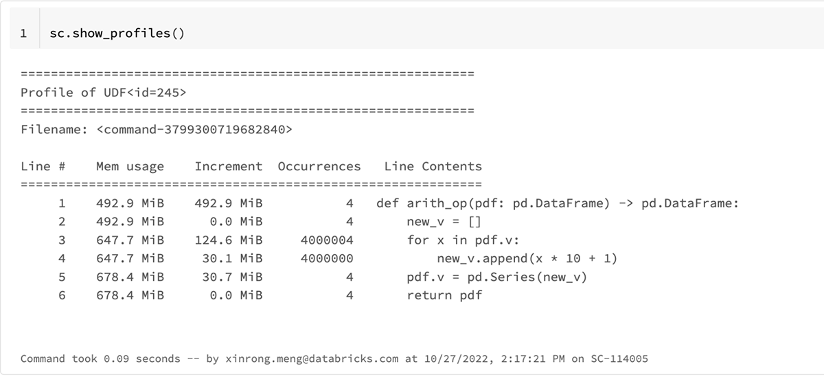Click the sc.show_profiles() code in the cell
The height and width of the screenshot is (388, 824).
click(x=117, y=33)
